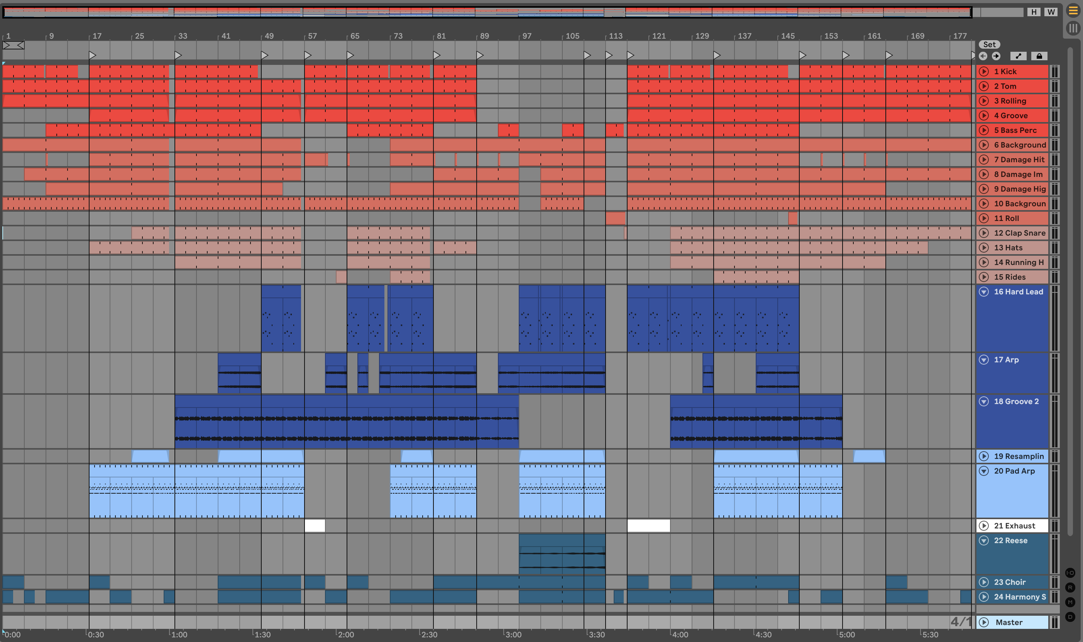The image size is (1083, 642).
Task: Collapse the 18 Groove 2 track
Action: click(x=984, y=401)
